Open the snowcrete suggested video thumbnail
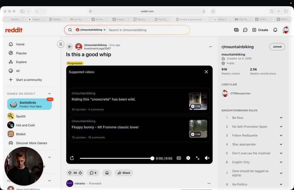The width and height of the screenshot is (294, 190). (x=198, y=101)
